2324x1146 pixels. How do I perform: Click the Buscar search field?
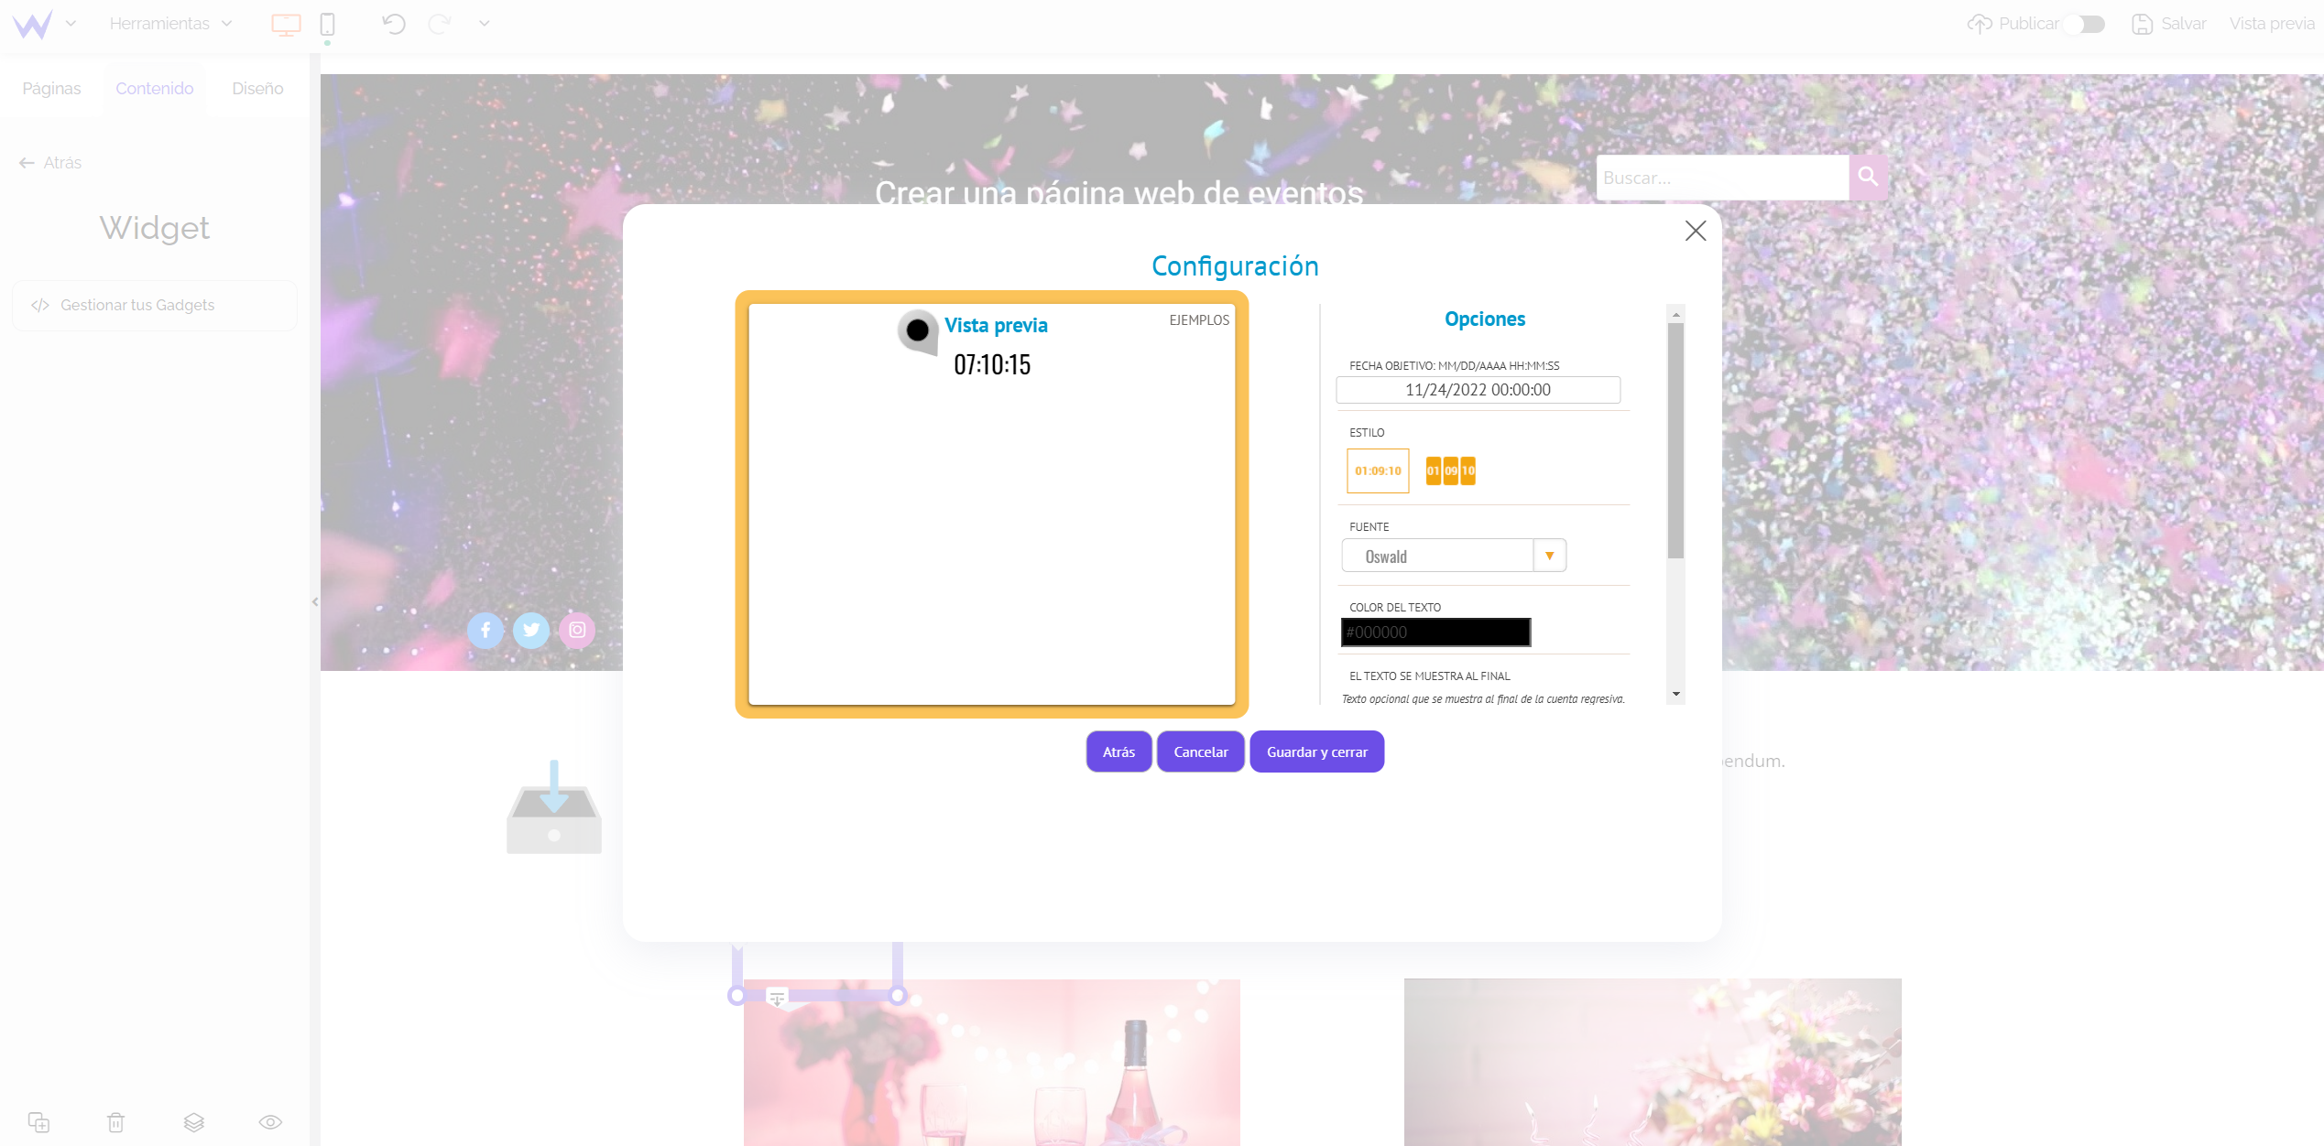point(1722,178)
